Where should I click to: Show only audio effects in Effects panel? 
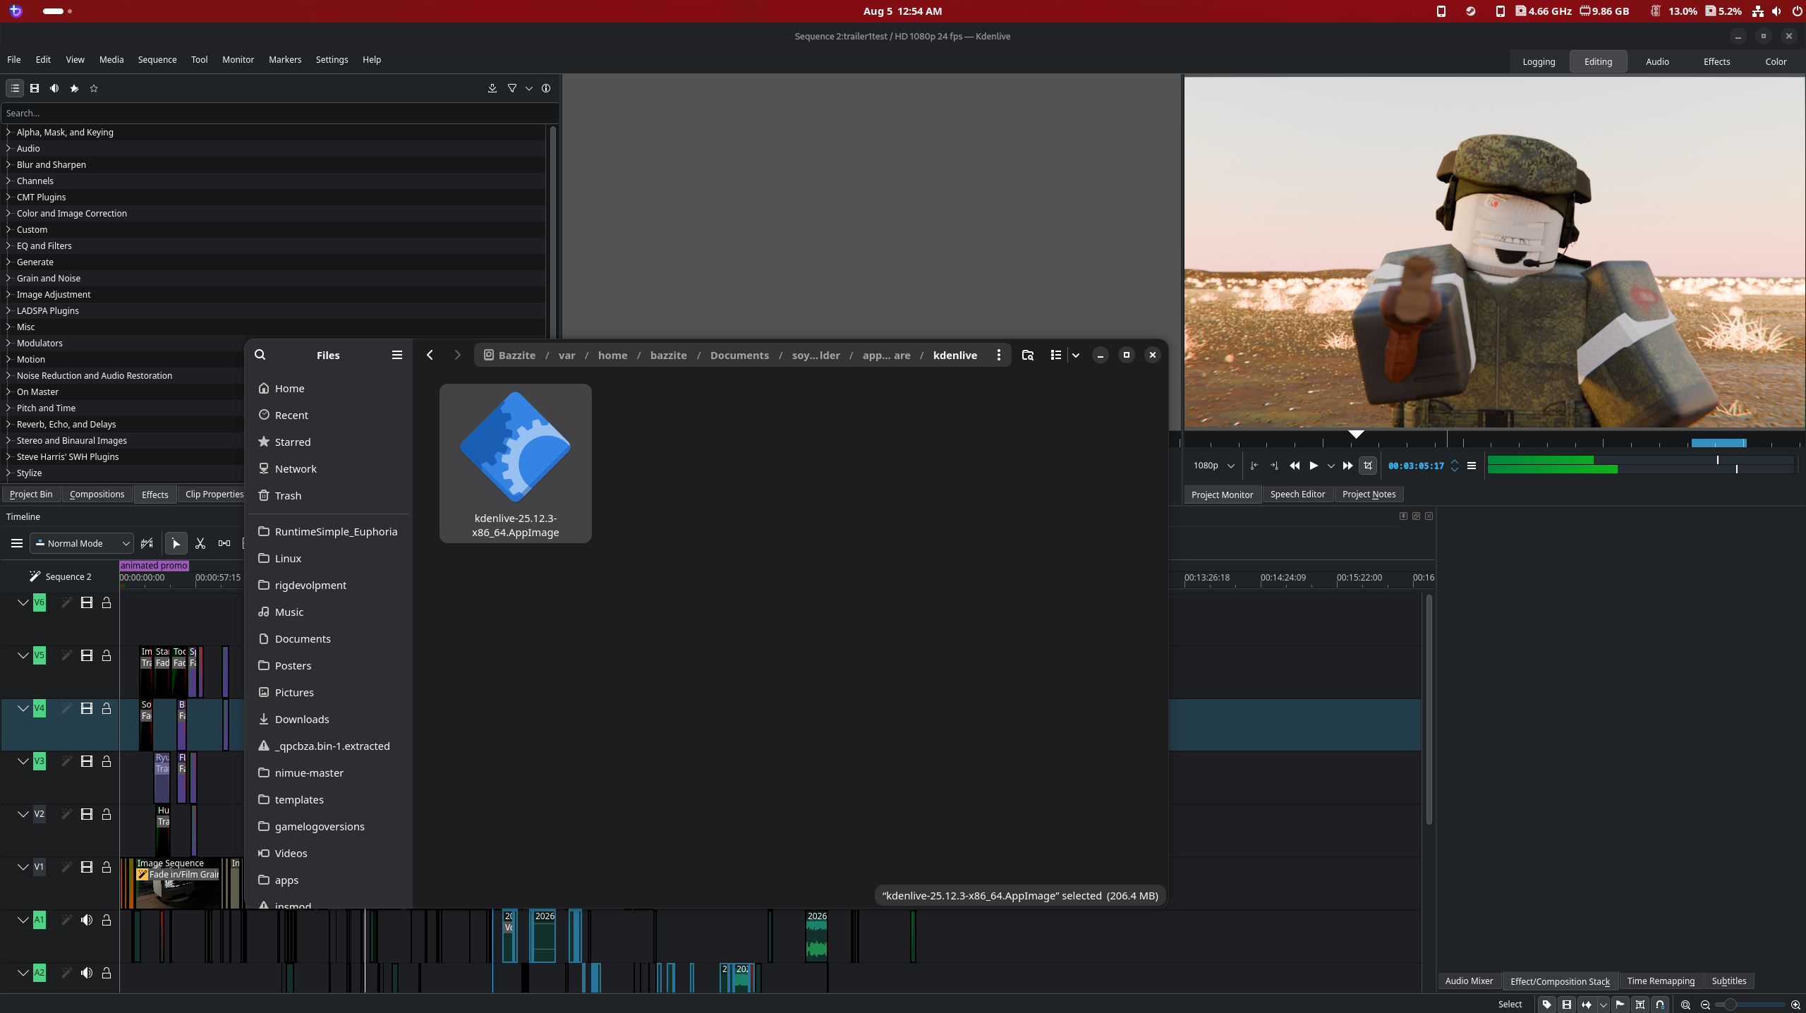click(x=54, y=88)
